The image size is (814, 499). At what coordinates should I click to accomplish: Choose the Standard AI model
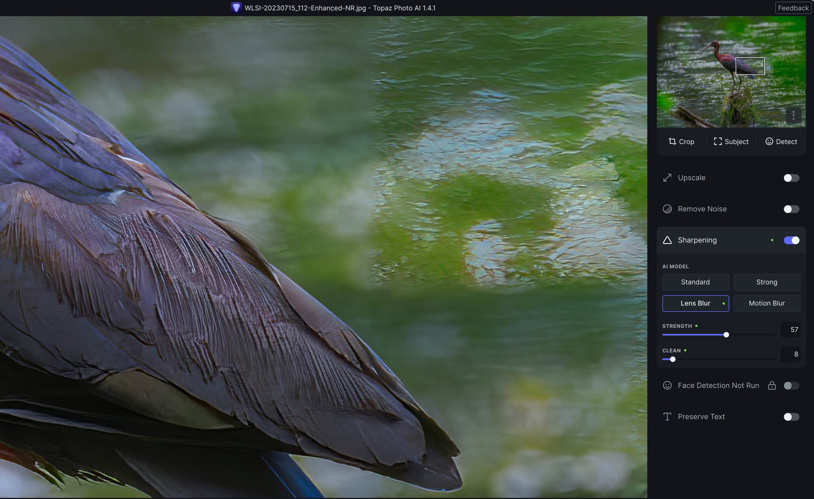(x=695, y=282)
